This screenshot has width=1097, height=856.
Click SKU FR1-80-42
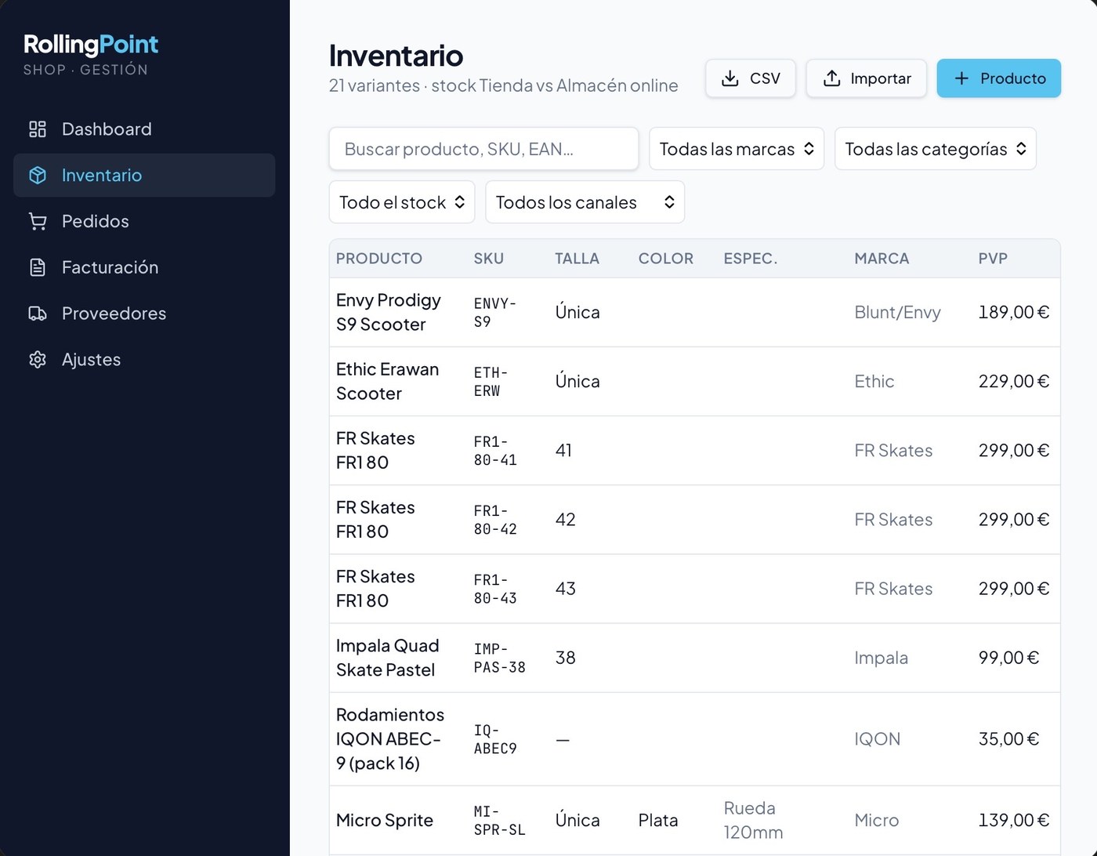tap(495, 520)
